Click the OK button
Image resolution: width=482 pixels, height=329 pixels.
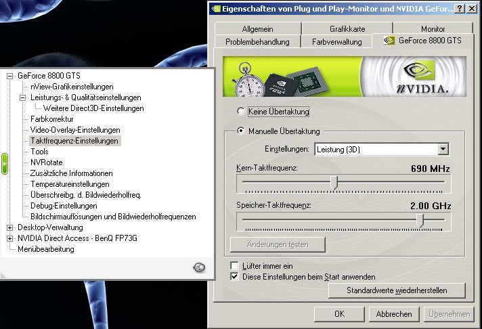[x=339, y=314]
